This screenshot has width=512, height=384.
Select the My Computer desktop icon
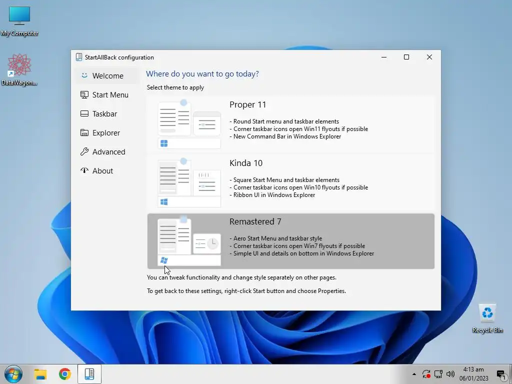19,21
